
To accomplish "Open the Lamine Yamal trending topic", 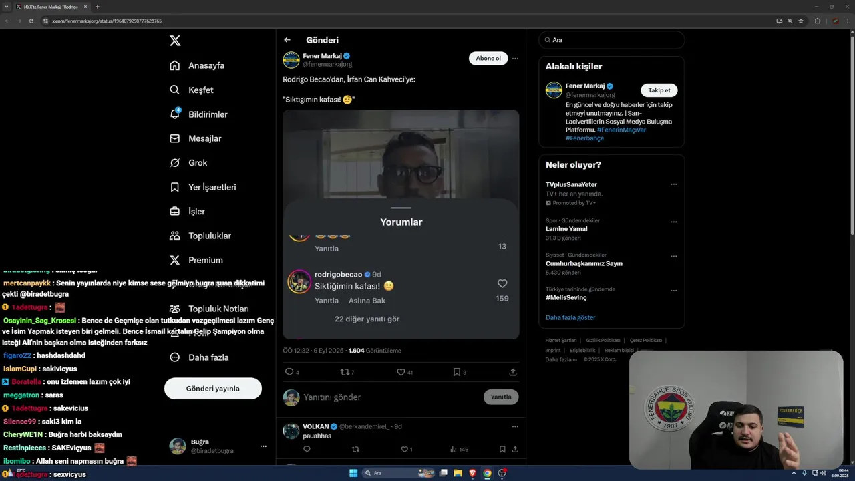I will click(x=566, y=229).
